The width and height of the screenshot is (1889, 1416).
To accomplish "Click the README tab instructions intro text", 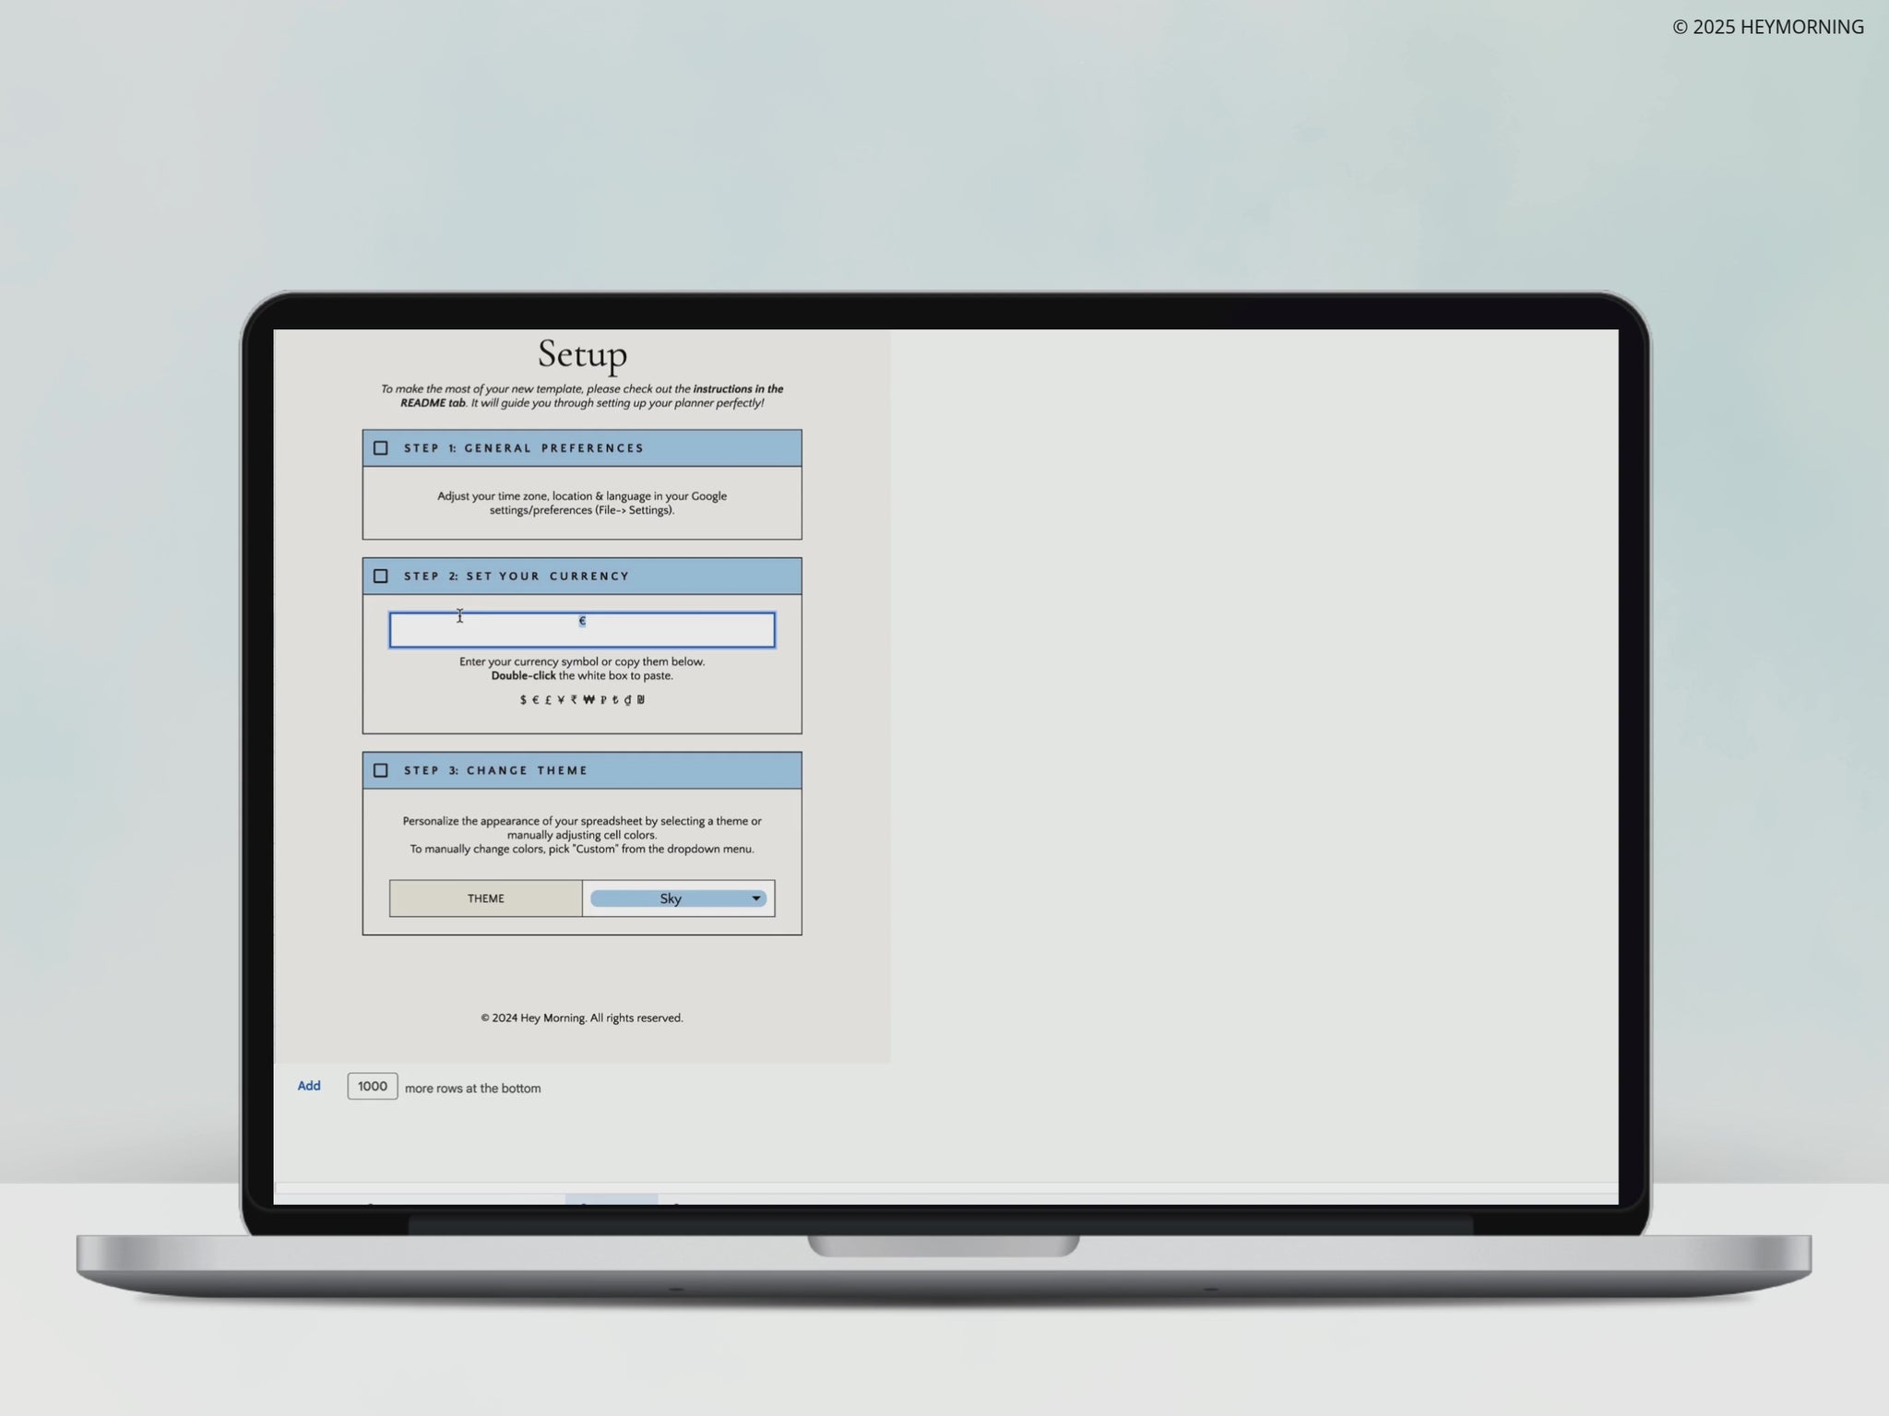I will click(x=582, y=396).
